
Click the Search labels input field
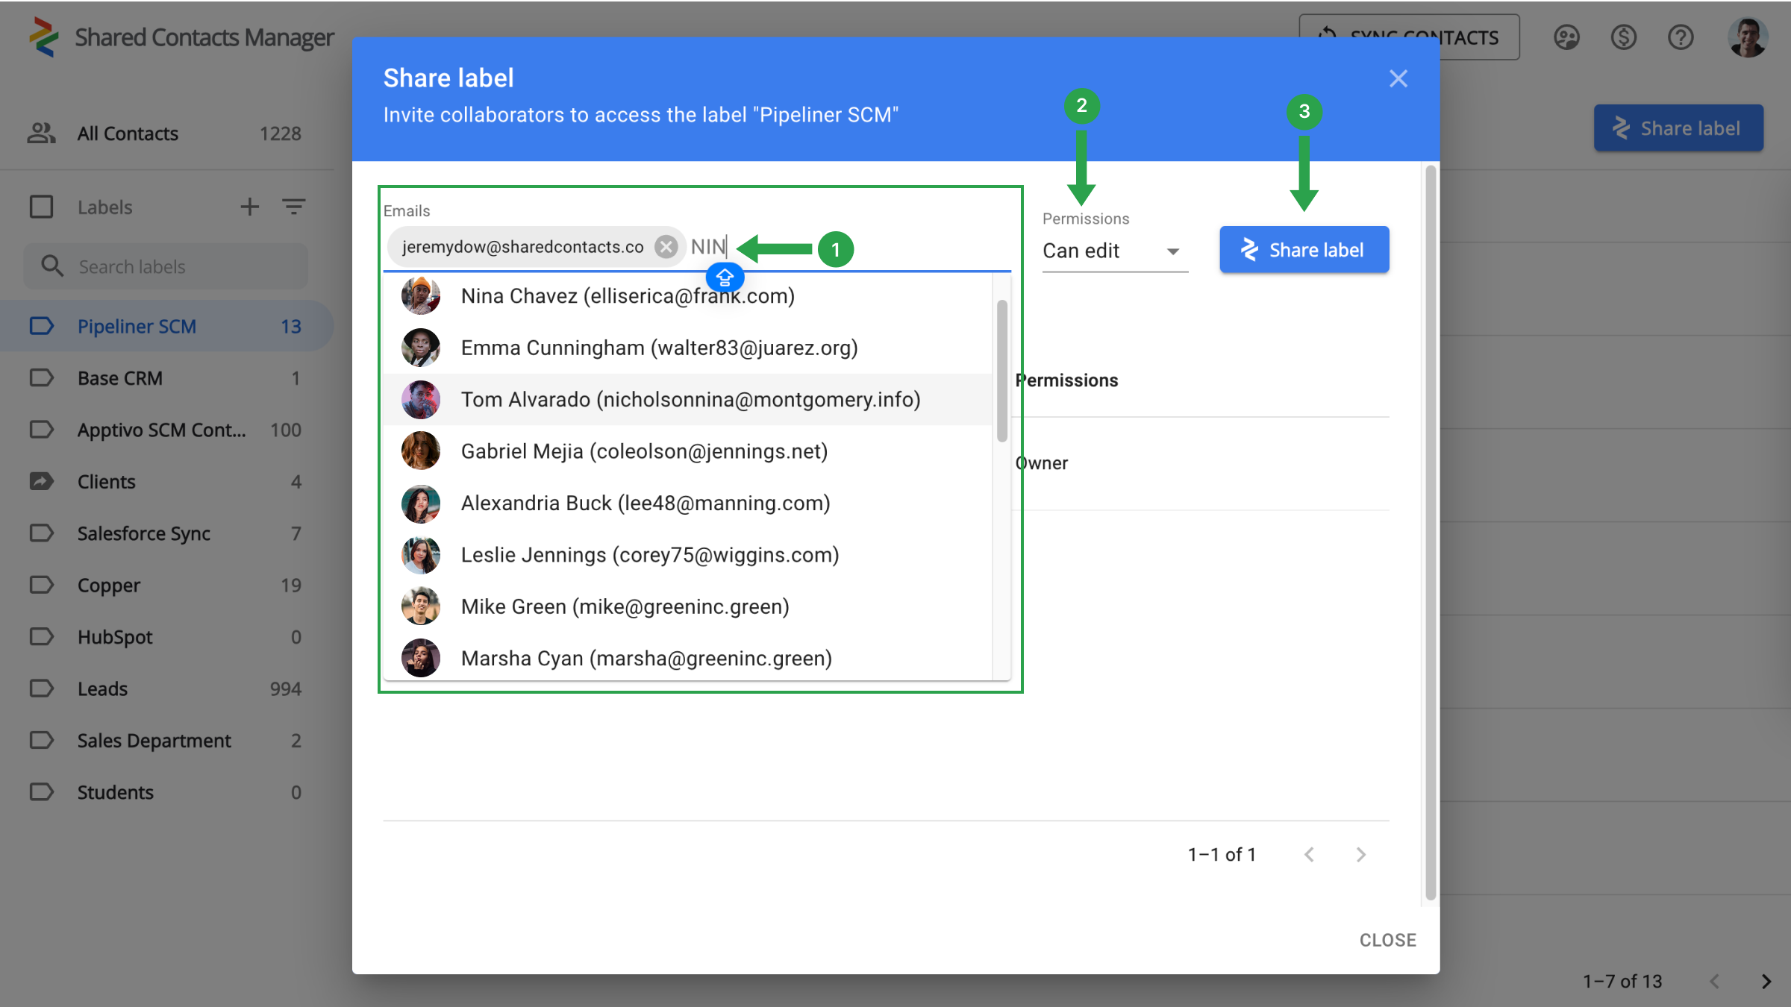coord(166,266)
